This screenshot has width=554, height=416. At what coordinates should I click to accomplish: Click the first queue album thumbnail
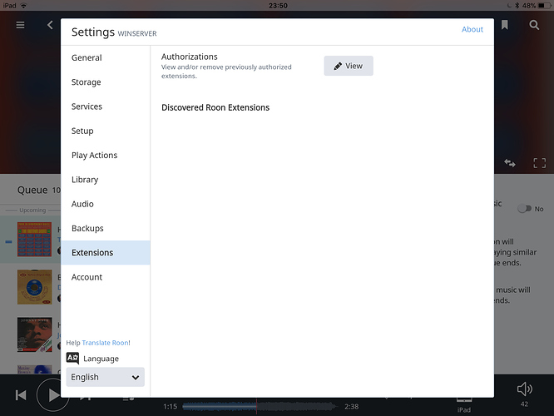35,240
